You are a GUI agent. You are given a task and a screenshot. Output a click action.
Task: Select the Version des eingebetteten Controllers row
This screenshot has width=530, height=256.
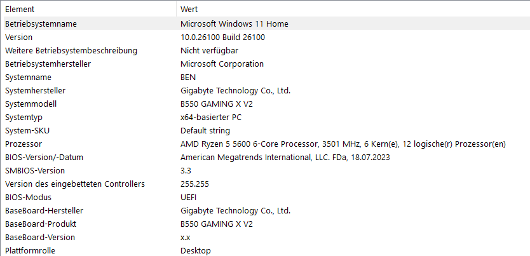click(74, 184)
